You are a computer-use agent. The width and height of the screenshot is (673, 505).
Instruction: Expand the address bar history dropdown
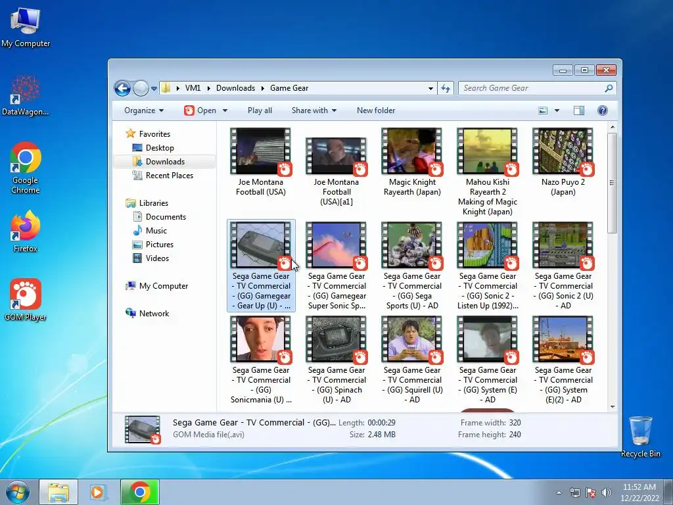tap(430, 89)
